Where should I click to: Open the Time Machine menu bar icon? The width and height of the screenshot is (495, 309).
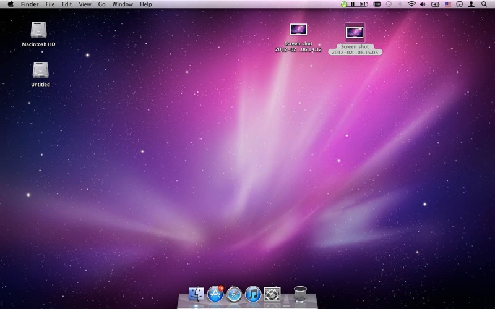click(x=389, y=4)
